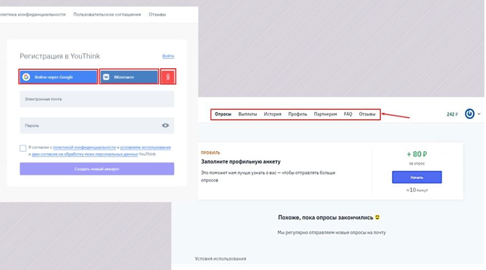The width and height of the screenshot is (486, 270).
Task: Click the Начать survey button
Action: point(417,177)
